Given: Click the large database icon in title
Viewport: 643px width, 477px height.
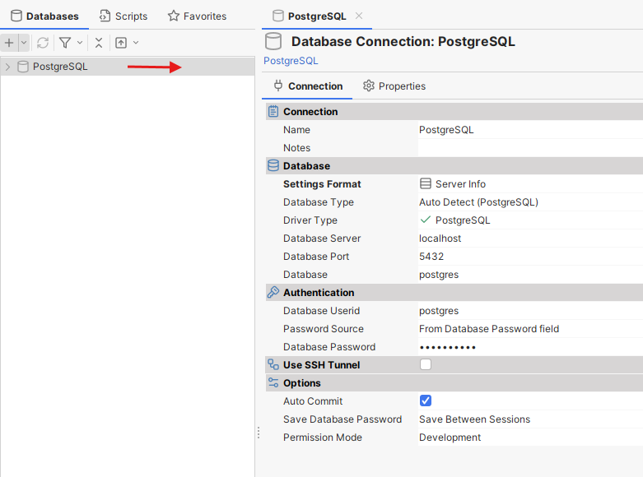Looking at the screenshot, I should pyautogui.click(x=273, y=41).
